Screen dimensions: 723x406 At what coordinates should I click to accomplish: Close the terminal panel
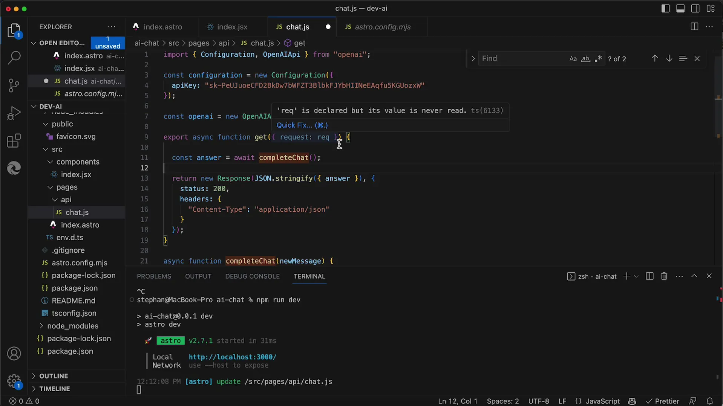pos(709,276)
